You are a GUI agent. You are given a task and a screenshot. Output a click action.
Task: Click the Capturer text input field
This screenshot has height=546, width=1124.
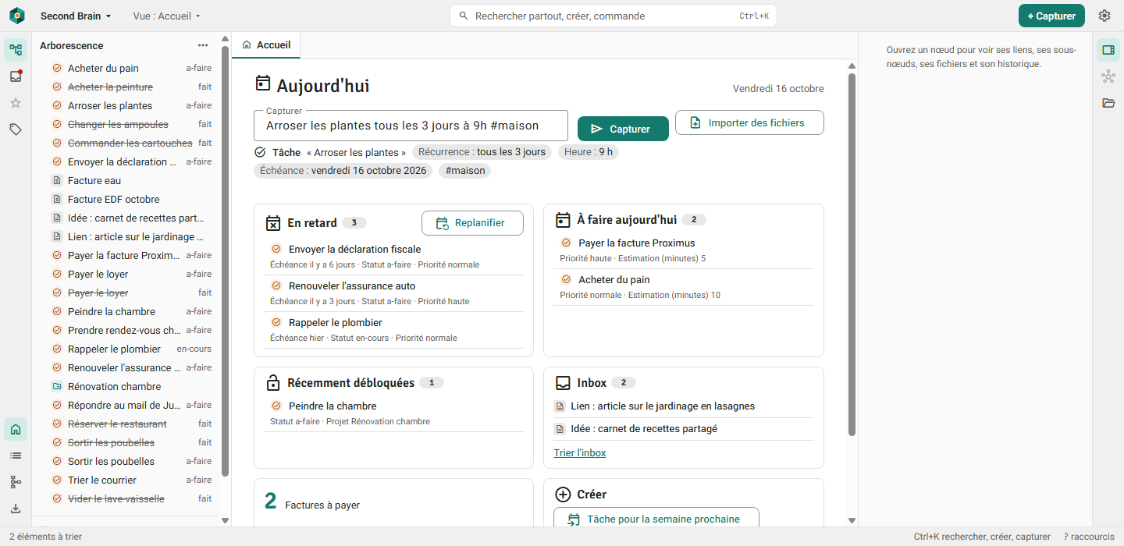pos(411,126)
